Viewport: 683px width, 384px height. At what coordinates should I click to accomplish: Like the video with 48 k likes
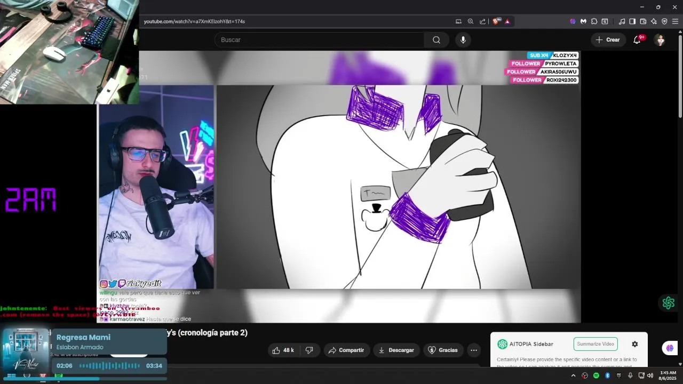(x=283, y=350)
